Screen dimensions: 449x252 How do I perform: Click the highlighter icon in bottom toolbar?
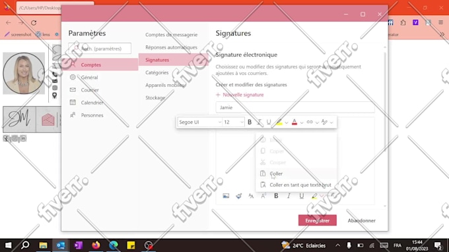click(314, 196)
